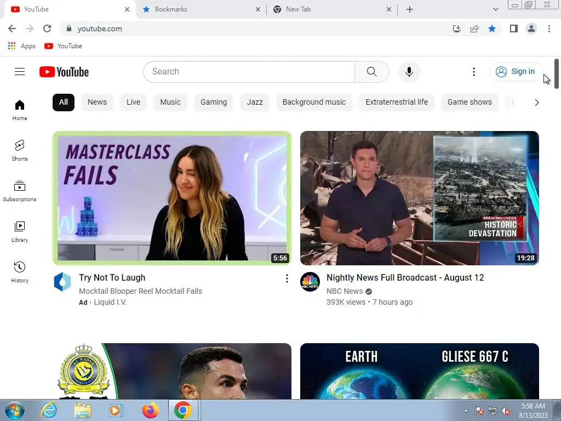Open YouTube settings three-dot menu

tap(474, 72)
